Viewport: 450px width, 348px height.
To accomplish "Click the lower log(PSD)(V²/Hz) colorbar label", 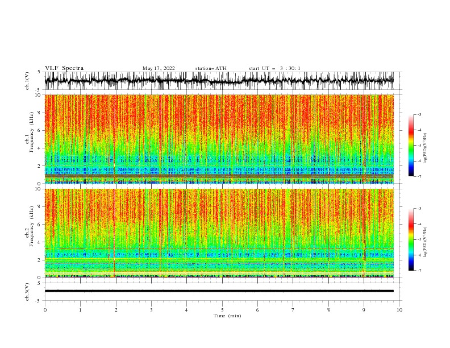I will point(425,242).
